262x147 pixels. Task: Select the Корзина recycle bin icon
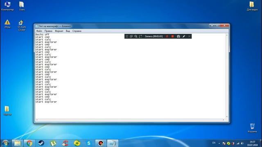coord(252,128)
